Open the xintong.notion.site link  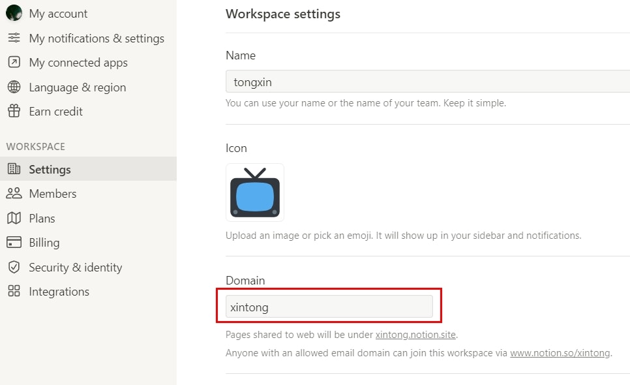coord(415,335)
